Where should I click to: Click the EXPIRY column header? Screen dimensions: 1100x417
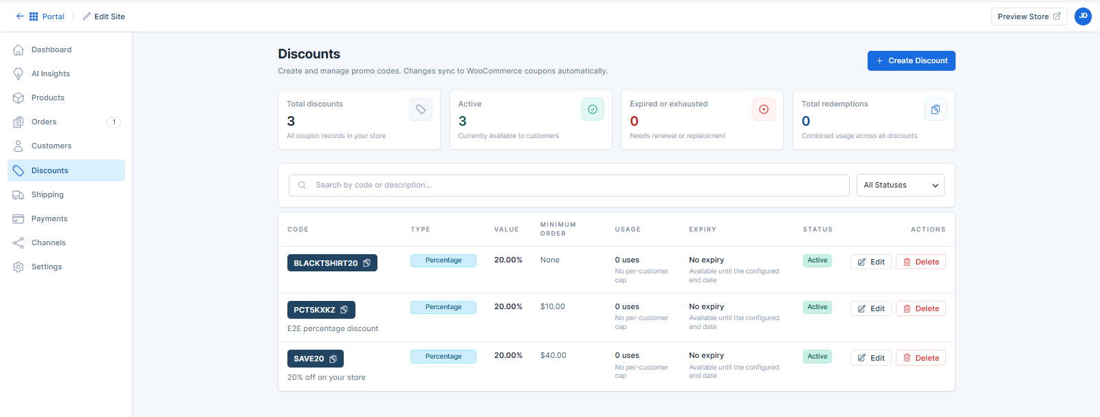[703, 229]
